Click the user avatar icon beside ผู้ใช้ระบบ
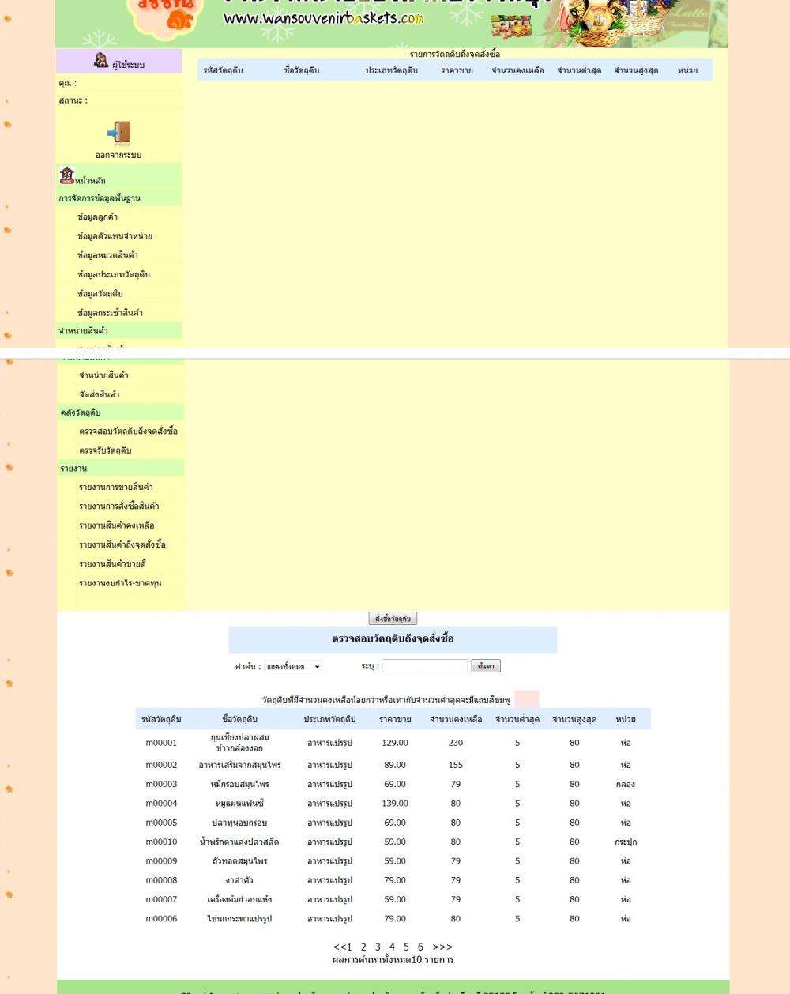Image resolution: width=790 pixels, height=994 pixels. tap(101, 60)
